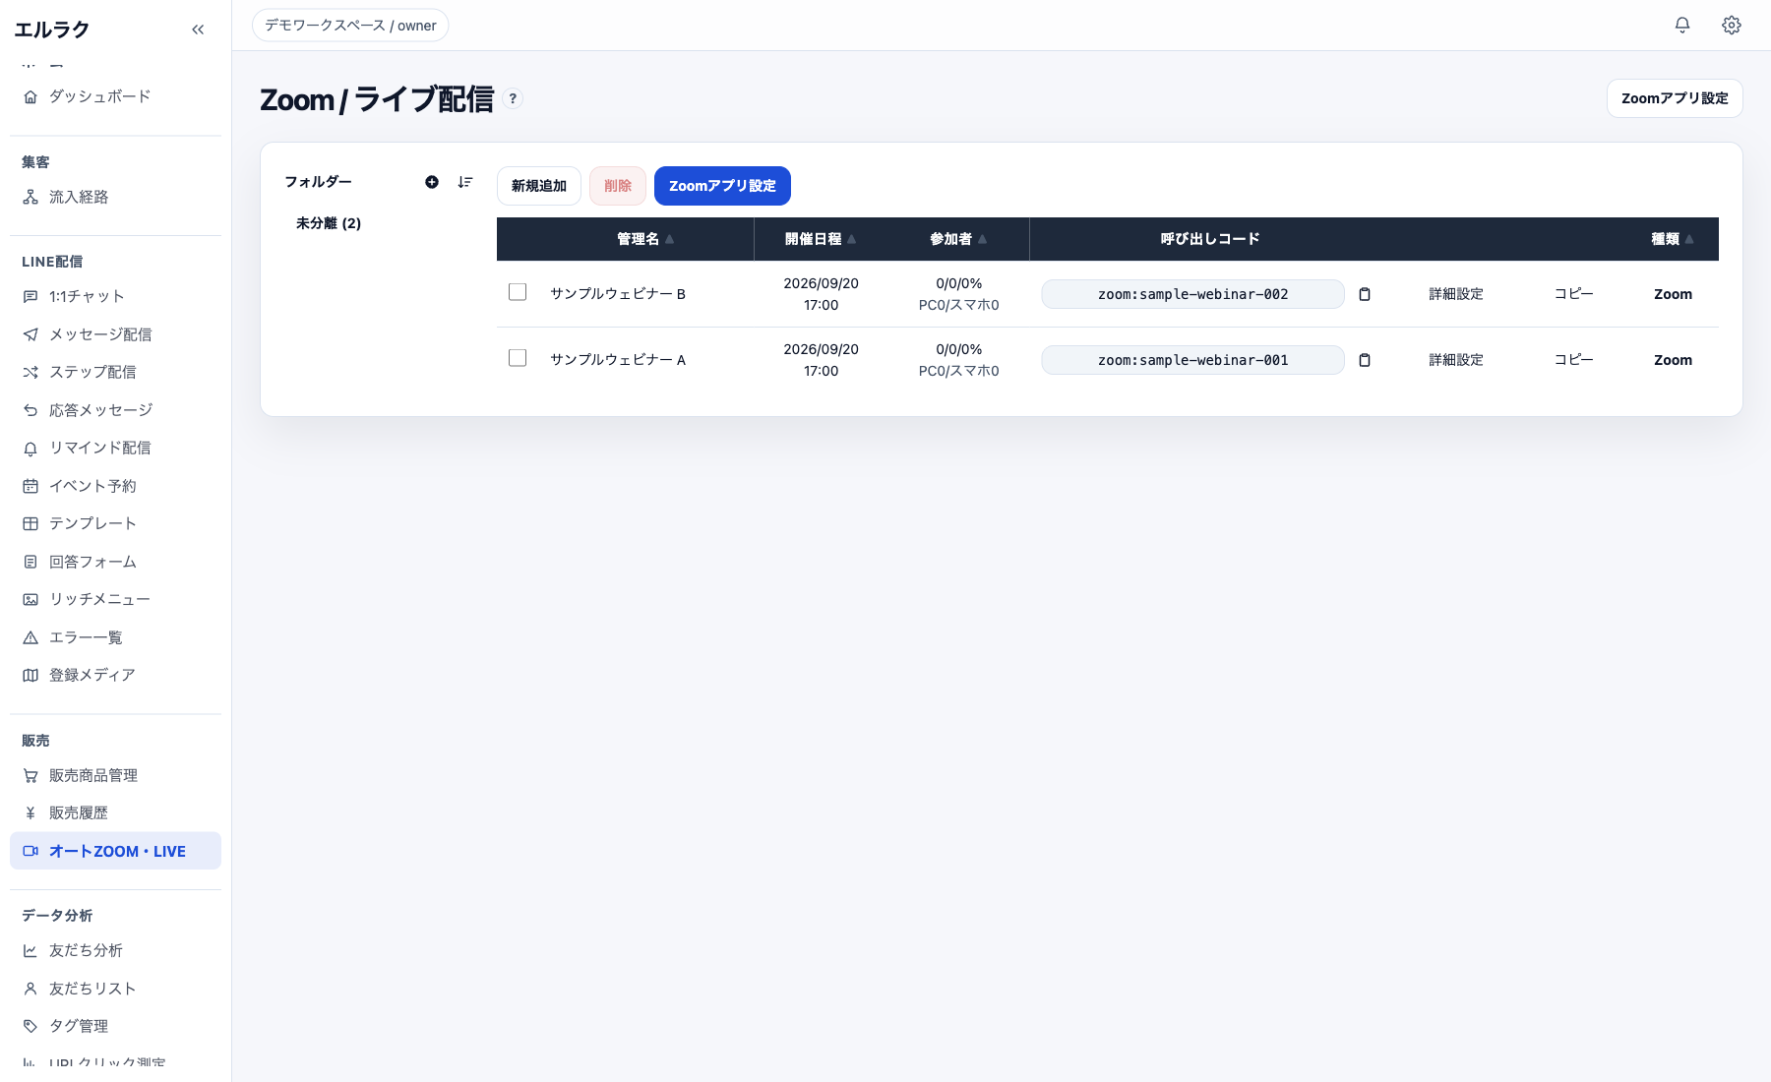The width and height of the screenshot is (1771, 1082).
Task: Sort table by 管理名 column
Action: click(x=645, y=239)
